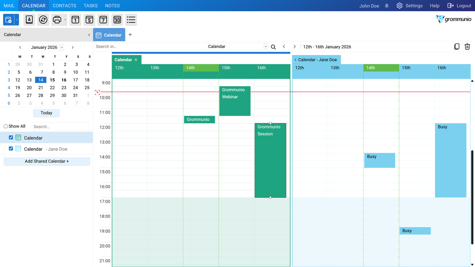
Task: Go to next month in mini calendar
Action: [73, 47]
